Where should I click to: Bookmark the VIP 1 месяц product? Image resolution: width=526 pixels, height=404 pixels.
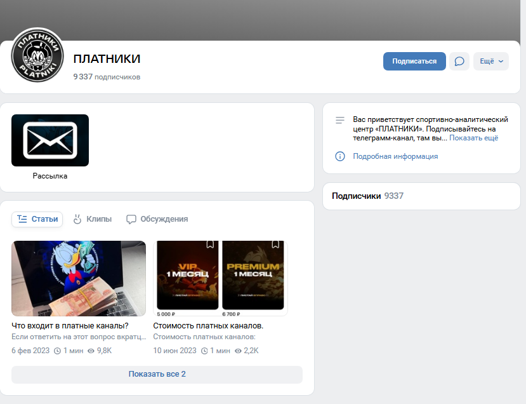[x=210, y=245]
